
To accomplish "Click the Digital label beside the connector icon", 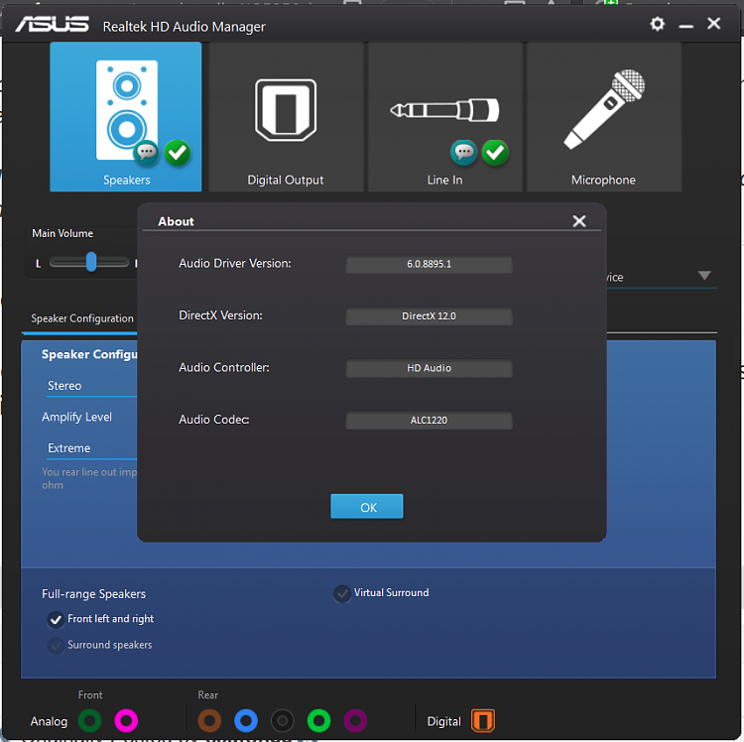I will point(444,721).
